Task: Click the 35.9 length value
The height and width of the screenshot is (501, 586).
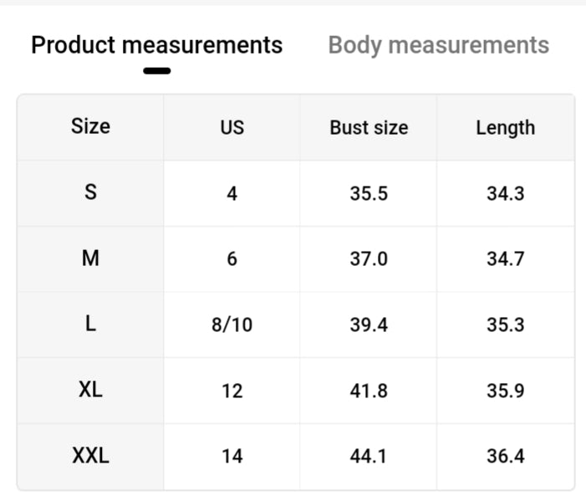Action: tap(505, 391)
